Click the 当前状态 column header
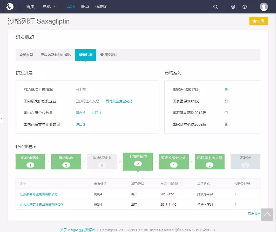The image size is (276, 232). click(x=204, y=184)
